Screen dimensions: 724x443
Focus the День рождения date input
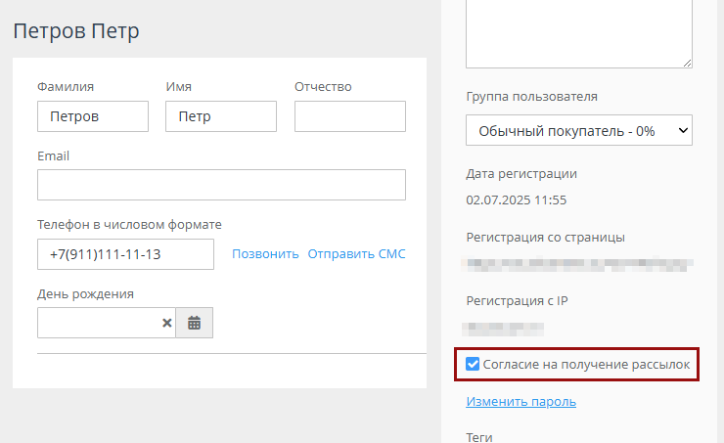(98, 323)
